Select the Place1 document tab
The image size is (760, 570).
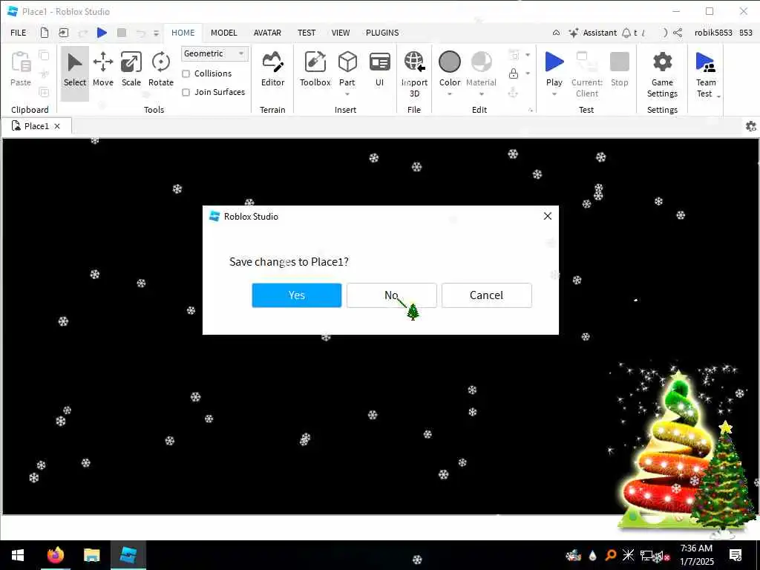coord(36,126)
